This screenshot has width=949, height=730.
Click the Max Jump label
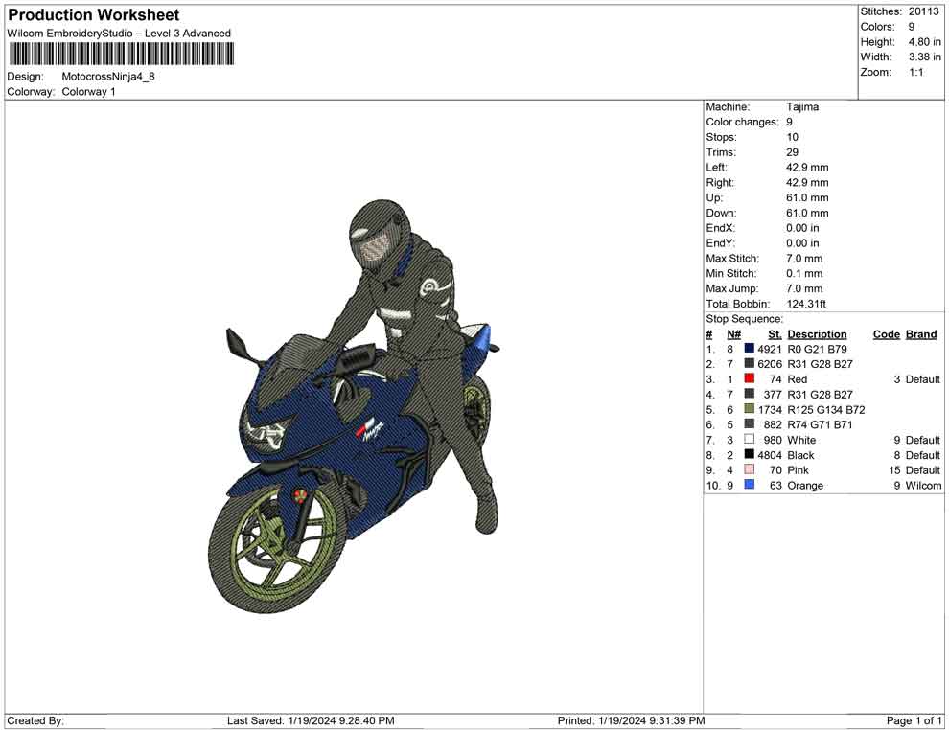point(731,288)
